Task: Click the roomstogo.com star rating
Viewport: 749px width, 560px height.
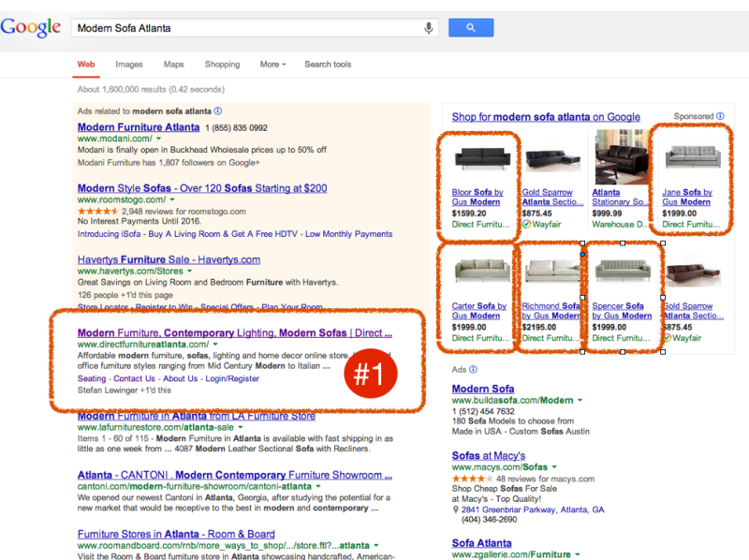Action: point(98,212)
